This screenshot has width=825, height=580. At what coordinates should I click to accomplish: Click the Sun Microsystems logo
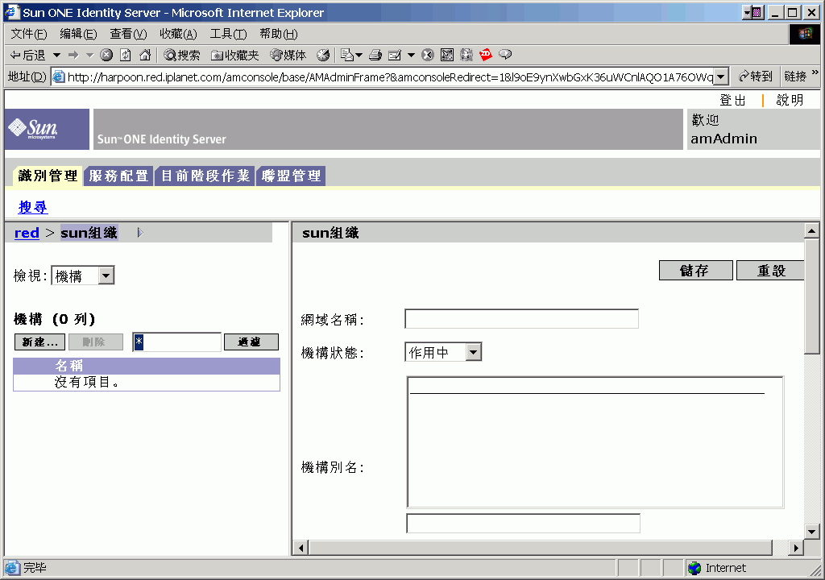[33, 128]
